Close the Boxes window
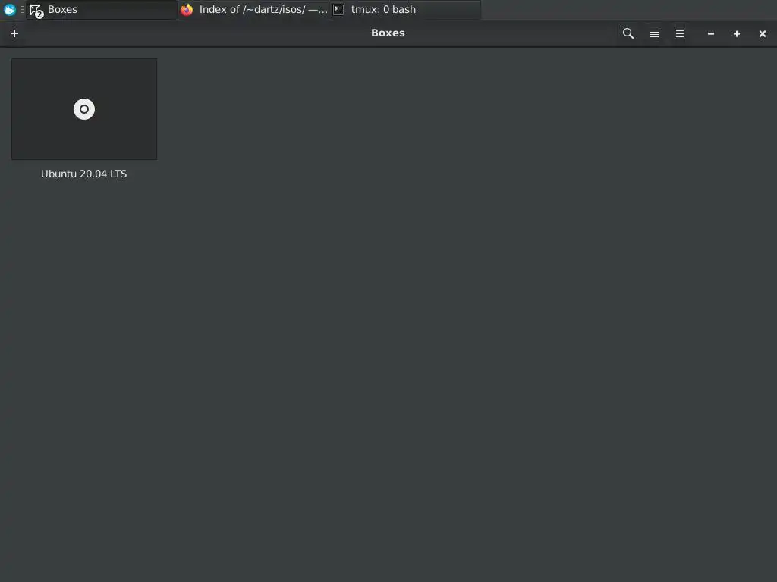777x582 pixels. (x=762, y=33)
